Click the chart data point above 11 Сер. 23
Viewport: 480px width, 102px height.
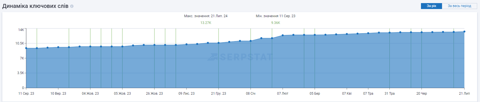pyautogui.click(x=26, y=48)
